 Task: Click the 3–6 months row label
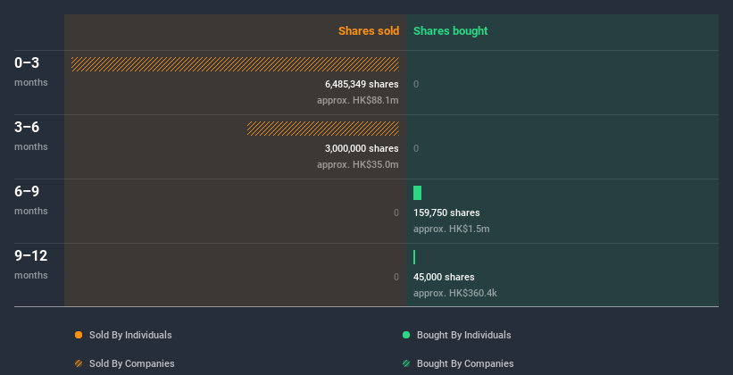[x=31, y=136]
